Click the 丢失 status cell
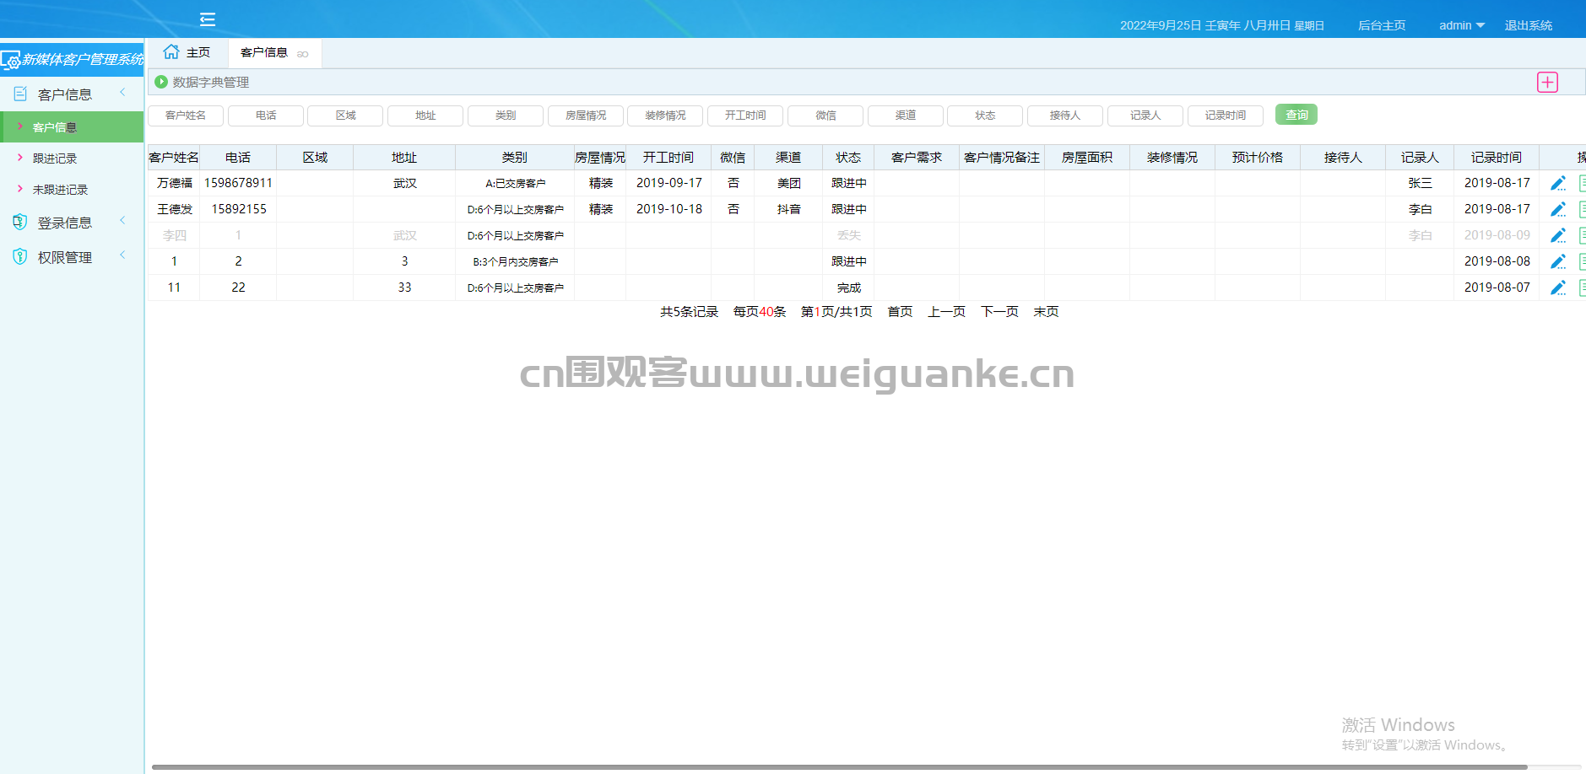Image resolution: width=1586 pixels, height=774 pixels. [x=848, y=235]
